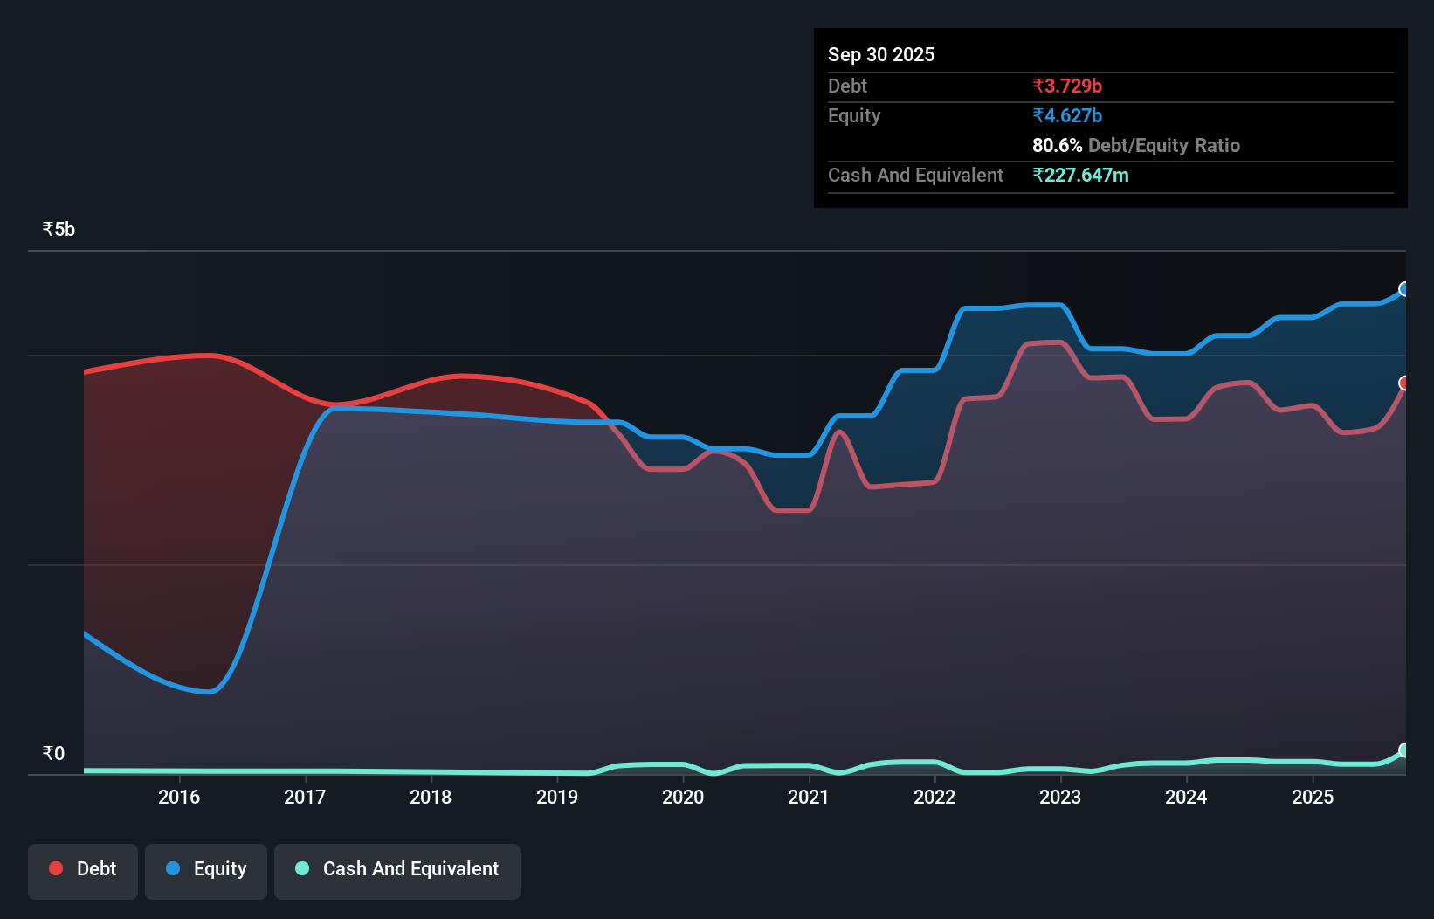Select the teal Cash endpoint marker
1434x919 pixels.
[x=1404, y=750]
